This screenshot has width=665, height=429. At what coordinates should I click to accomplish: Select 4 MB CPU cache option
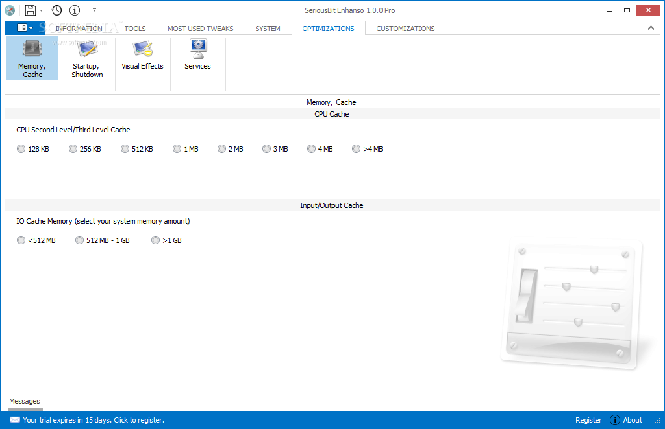pos(320,149)
